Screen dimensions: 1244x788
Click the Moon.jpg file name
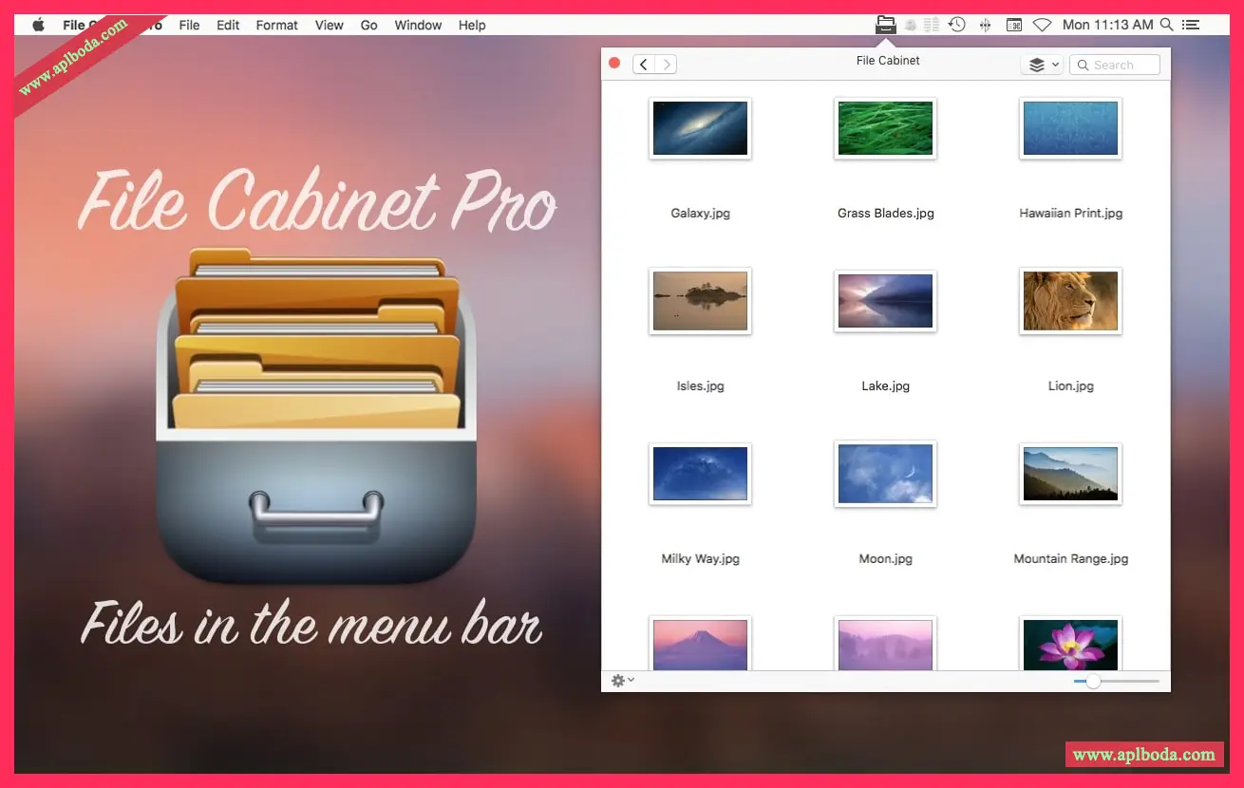[x=886, y=559]
